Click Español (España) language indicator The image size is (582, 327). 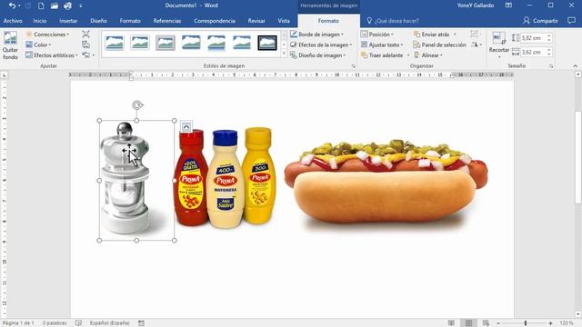109,323
